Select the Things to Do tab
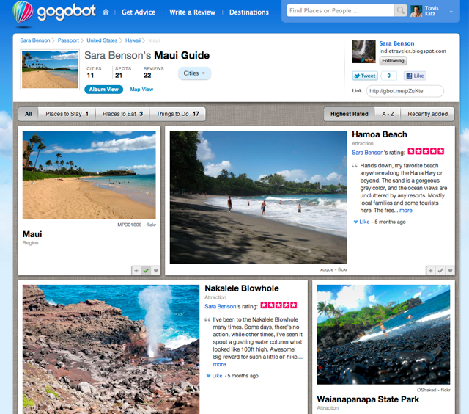This screenshot has width=469, height=414. pyautogui.click(x=177, y=114)
